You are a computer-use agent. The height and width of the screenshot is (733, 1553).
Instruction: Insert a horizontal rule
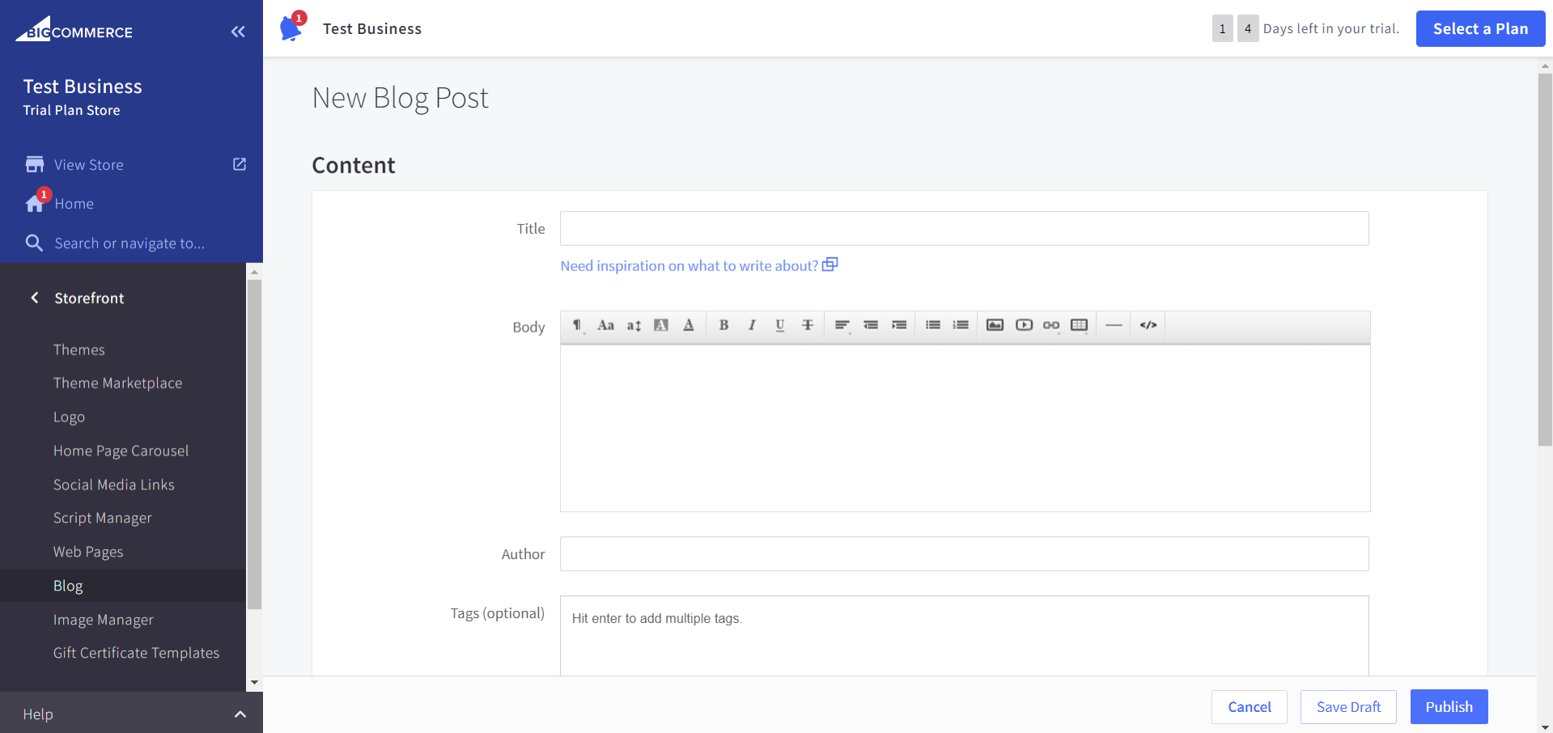point(1114,325)
